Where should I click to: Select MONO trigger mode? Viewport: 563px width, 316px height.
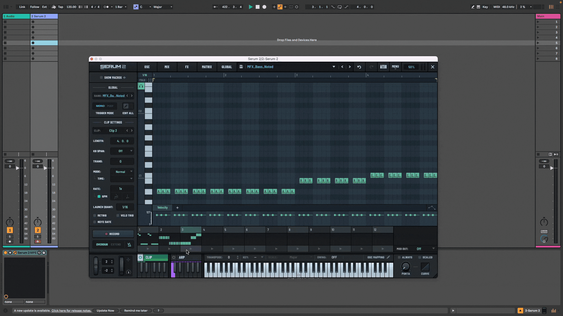(100, 106)
